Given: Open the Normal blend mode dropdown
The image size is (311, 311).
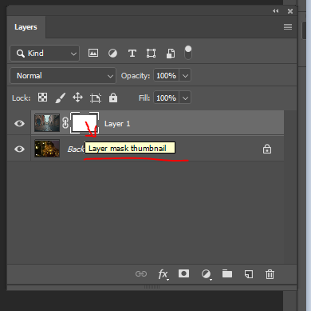Looking at the screenshot, I should tap(63, 76).
